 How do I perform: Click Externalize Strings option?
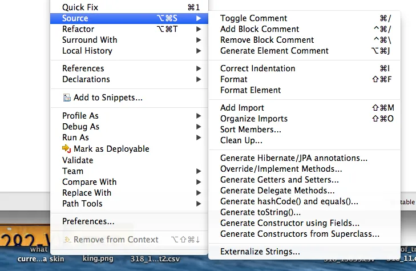pyautogui.click(x=260, y=252)
